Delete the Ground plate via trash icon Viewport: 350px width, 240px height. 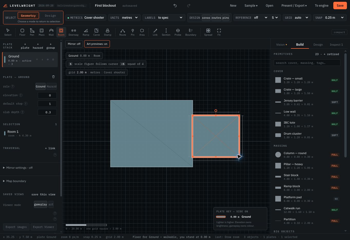(x=53, y=77)
